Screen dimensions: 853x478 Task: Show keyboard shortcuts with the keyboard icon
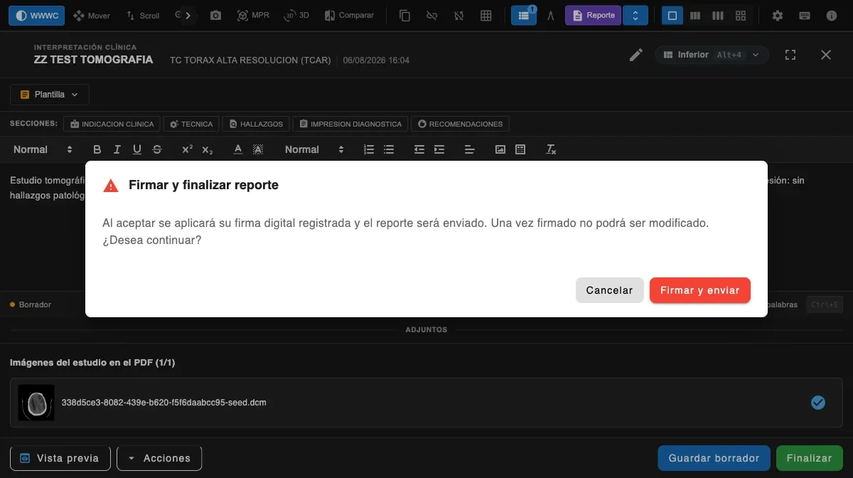(x=805, y=15)
